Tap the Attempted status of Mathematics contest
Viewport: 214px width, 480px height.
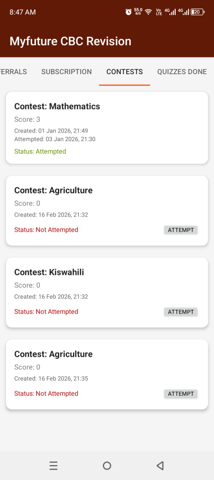point(40,151)
